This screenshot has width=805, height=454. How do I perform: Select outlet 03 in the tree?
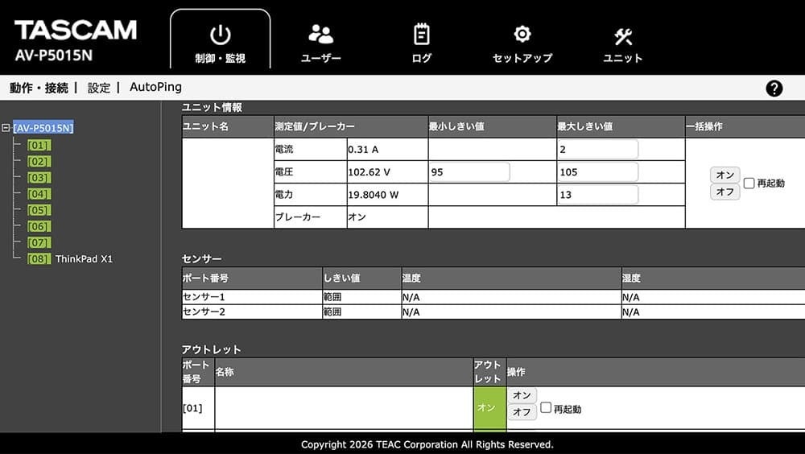(39, 178)
